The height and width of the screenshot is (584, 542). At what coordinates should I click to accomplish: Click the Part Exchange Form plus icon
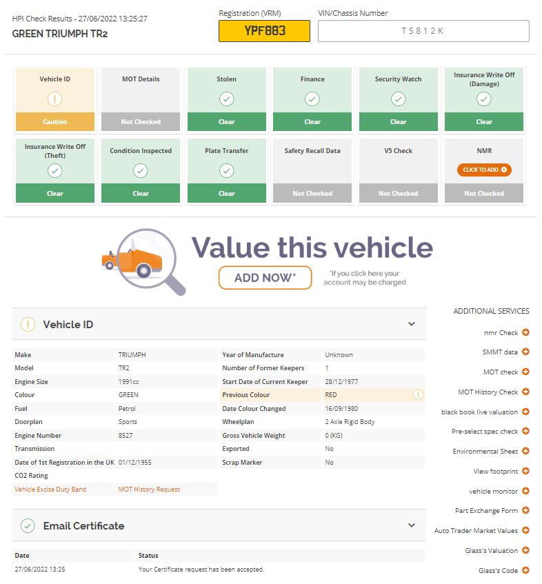point(525,510)
